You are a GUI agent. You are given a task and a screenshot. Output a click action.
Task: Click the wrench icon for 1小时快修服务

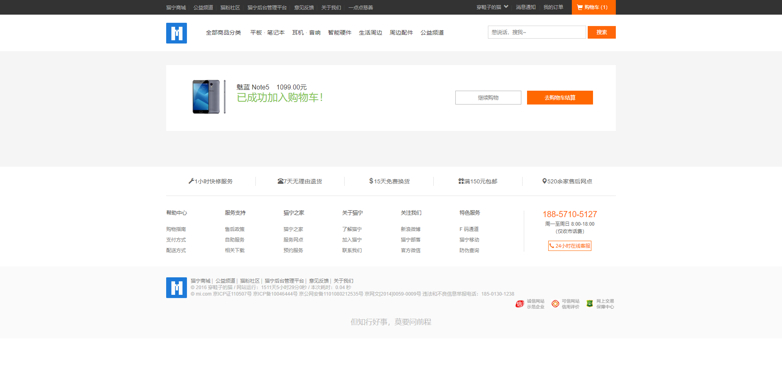tap(191, 181)
